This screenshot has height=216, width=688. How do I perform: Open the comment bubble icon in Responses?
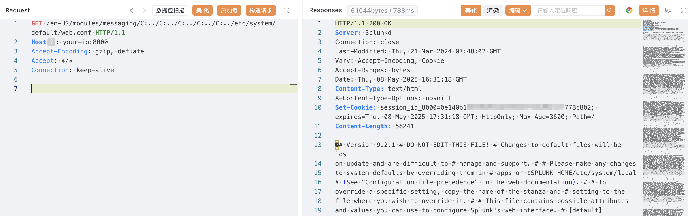pyautogui.click(x=668, y=10)
